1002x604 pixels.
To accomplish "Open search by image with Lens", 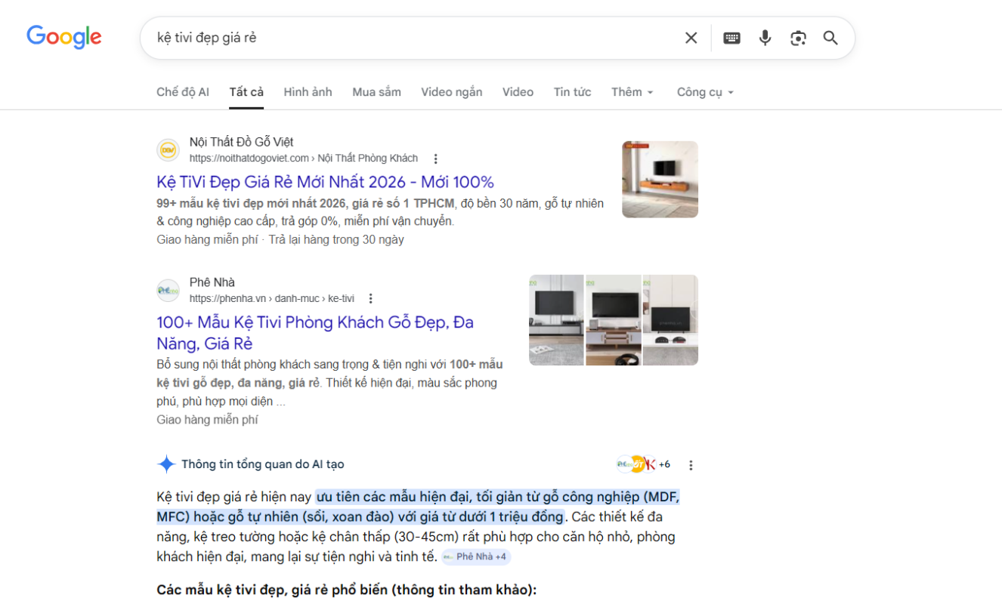I will (798, 38).
